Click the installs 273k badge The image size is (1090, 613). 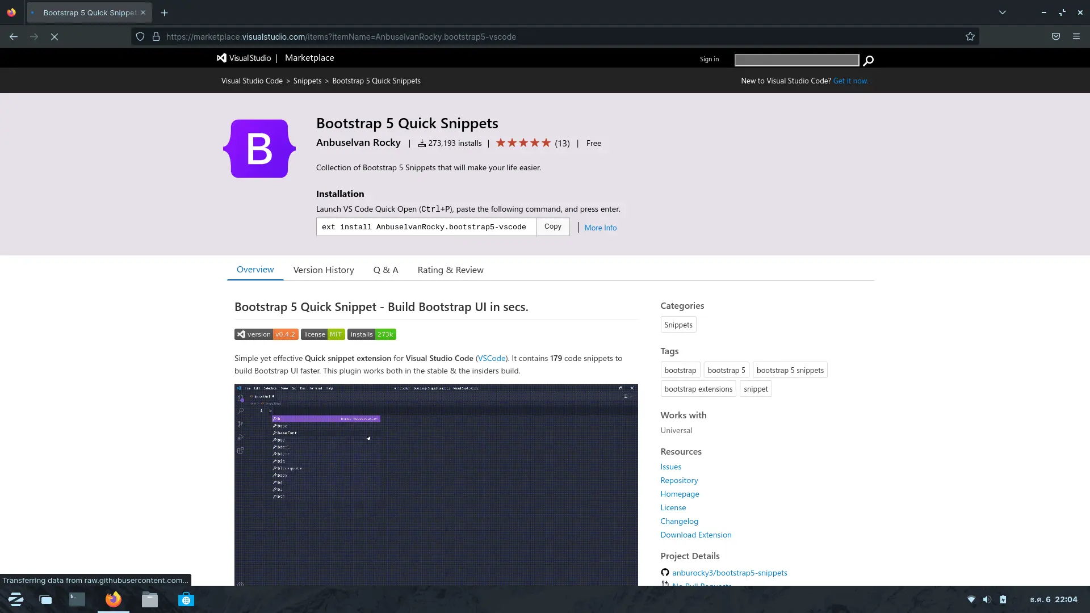pyautogui.click(x=372, y=334)
